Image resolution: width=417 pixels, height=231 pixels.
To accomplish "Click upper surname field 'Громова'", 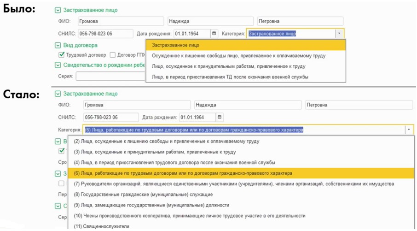I will pyautogui.click(x=121, y=21).
